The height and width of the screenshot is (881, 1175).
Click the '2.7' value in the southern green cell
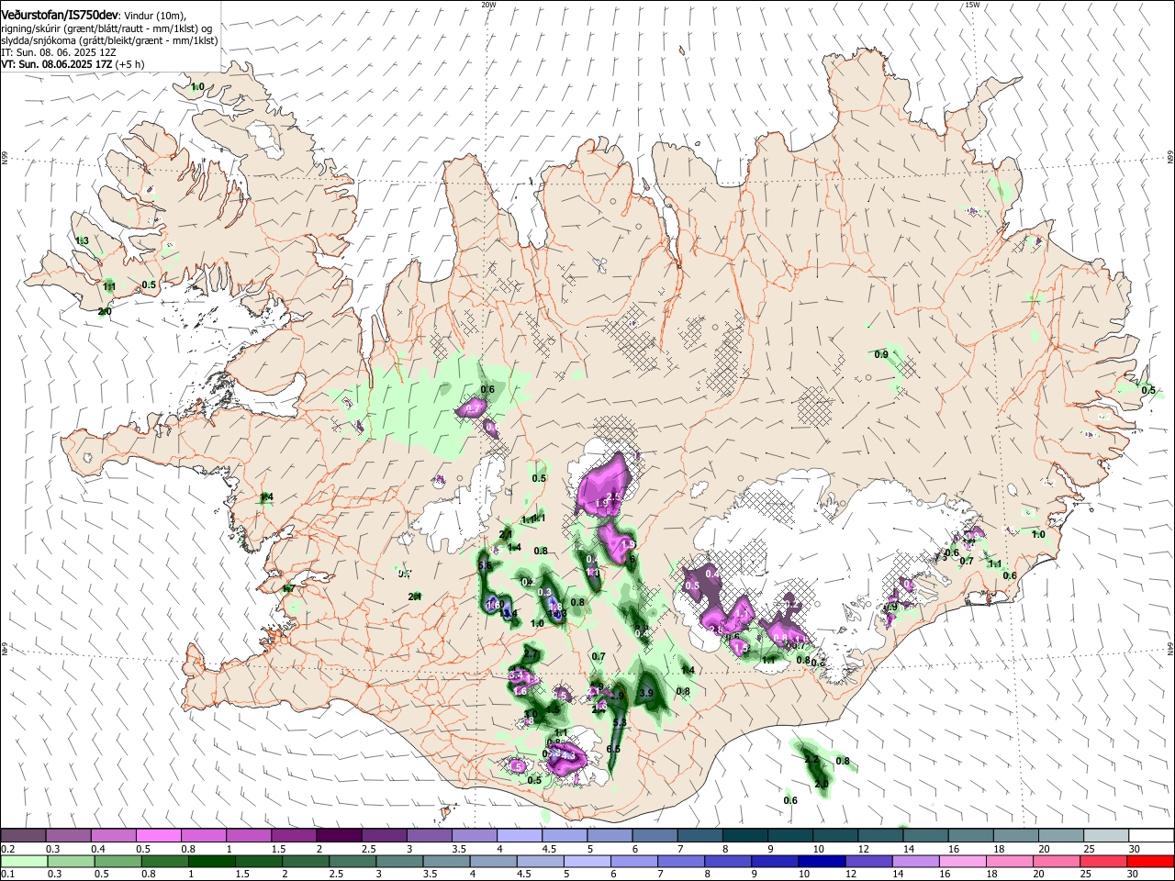(530, 654)
